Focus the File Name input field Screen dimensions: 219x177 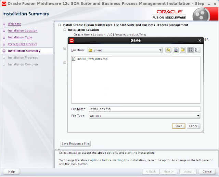144,109
